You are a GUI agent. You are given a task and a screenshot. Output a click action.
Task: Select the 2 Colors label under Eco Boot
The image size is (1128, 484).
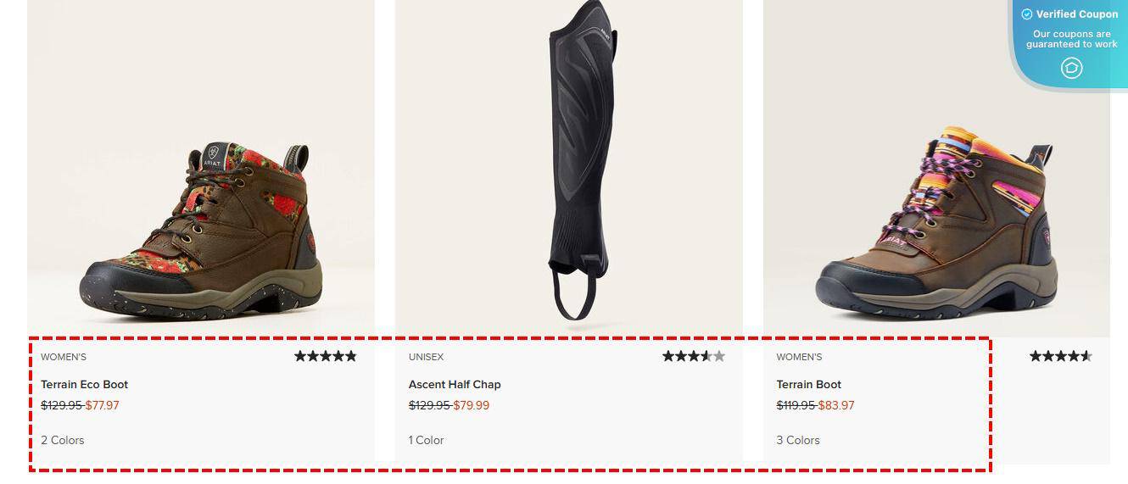[x=63, y=440]
